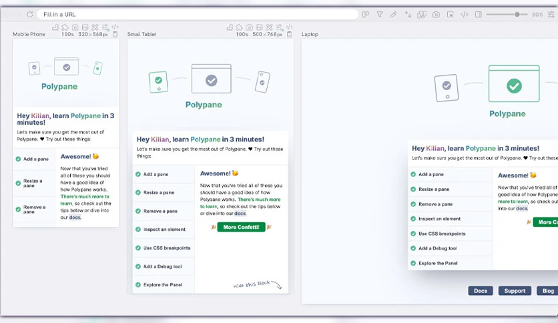This screenshot has width=558, height=323.
Task: Open 'docs' link in Mobile Phone pane
Action: coord(75,218)
